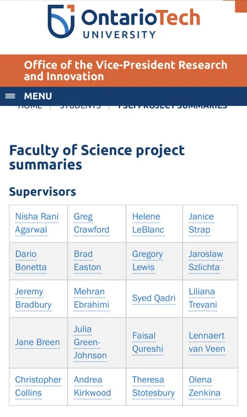Click the Lennaert van Veen link
The height and width of the screenshot is (417, 247).
207,342
